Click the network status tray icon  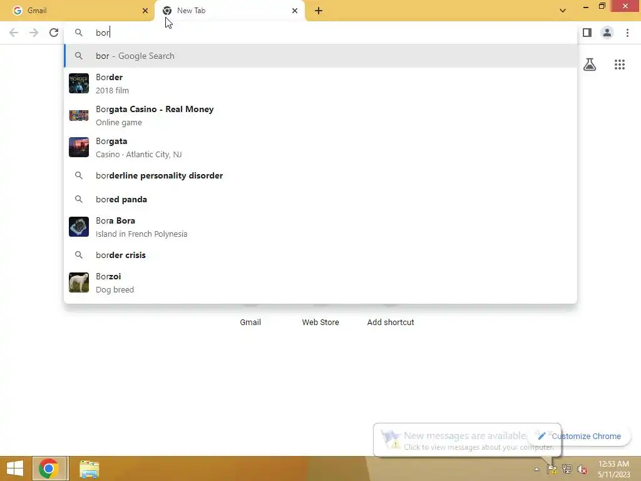[x=567, y=469]
